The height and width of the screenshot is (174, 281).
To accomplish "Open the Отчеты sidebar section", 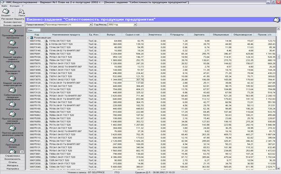I will click(x=13, y=162).
